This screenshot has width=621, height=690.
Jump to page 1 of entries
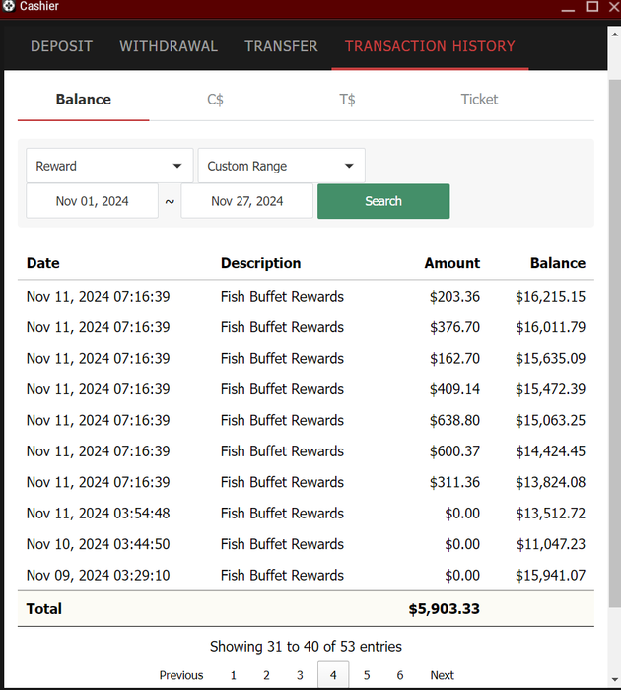point(234,675)
